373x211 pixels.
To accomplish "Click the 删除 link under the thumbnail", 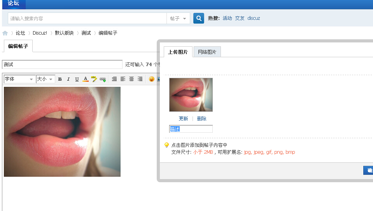I will tap(201, 119).
